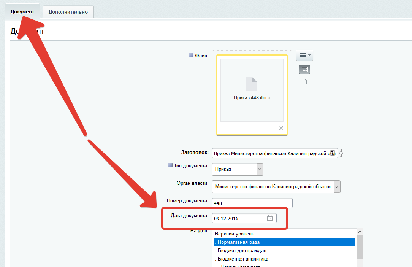Switch file view to image thumbnail mode

[x=304, y=70]
